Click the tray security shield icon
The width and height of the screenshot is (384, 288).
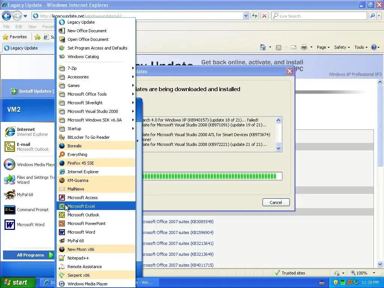(x=336, y=282)
